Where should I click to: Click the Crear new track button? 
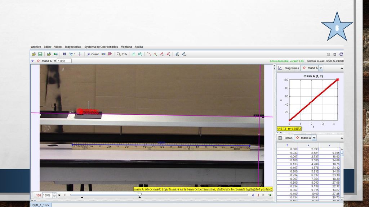pos(93,54)
